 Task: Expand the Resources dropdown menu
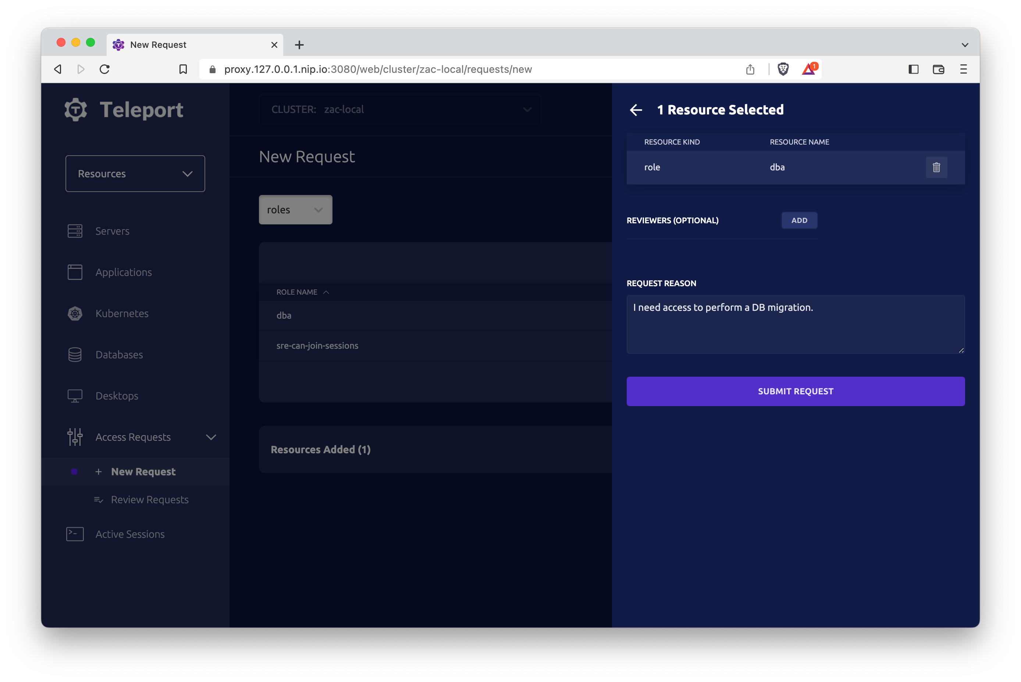(x=135, y=173)
